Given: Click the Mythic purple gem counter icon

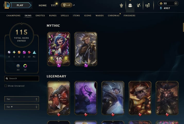Looking at the screenshot, I should 24,52.
